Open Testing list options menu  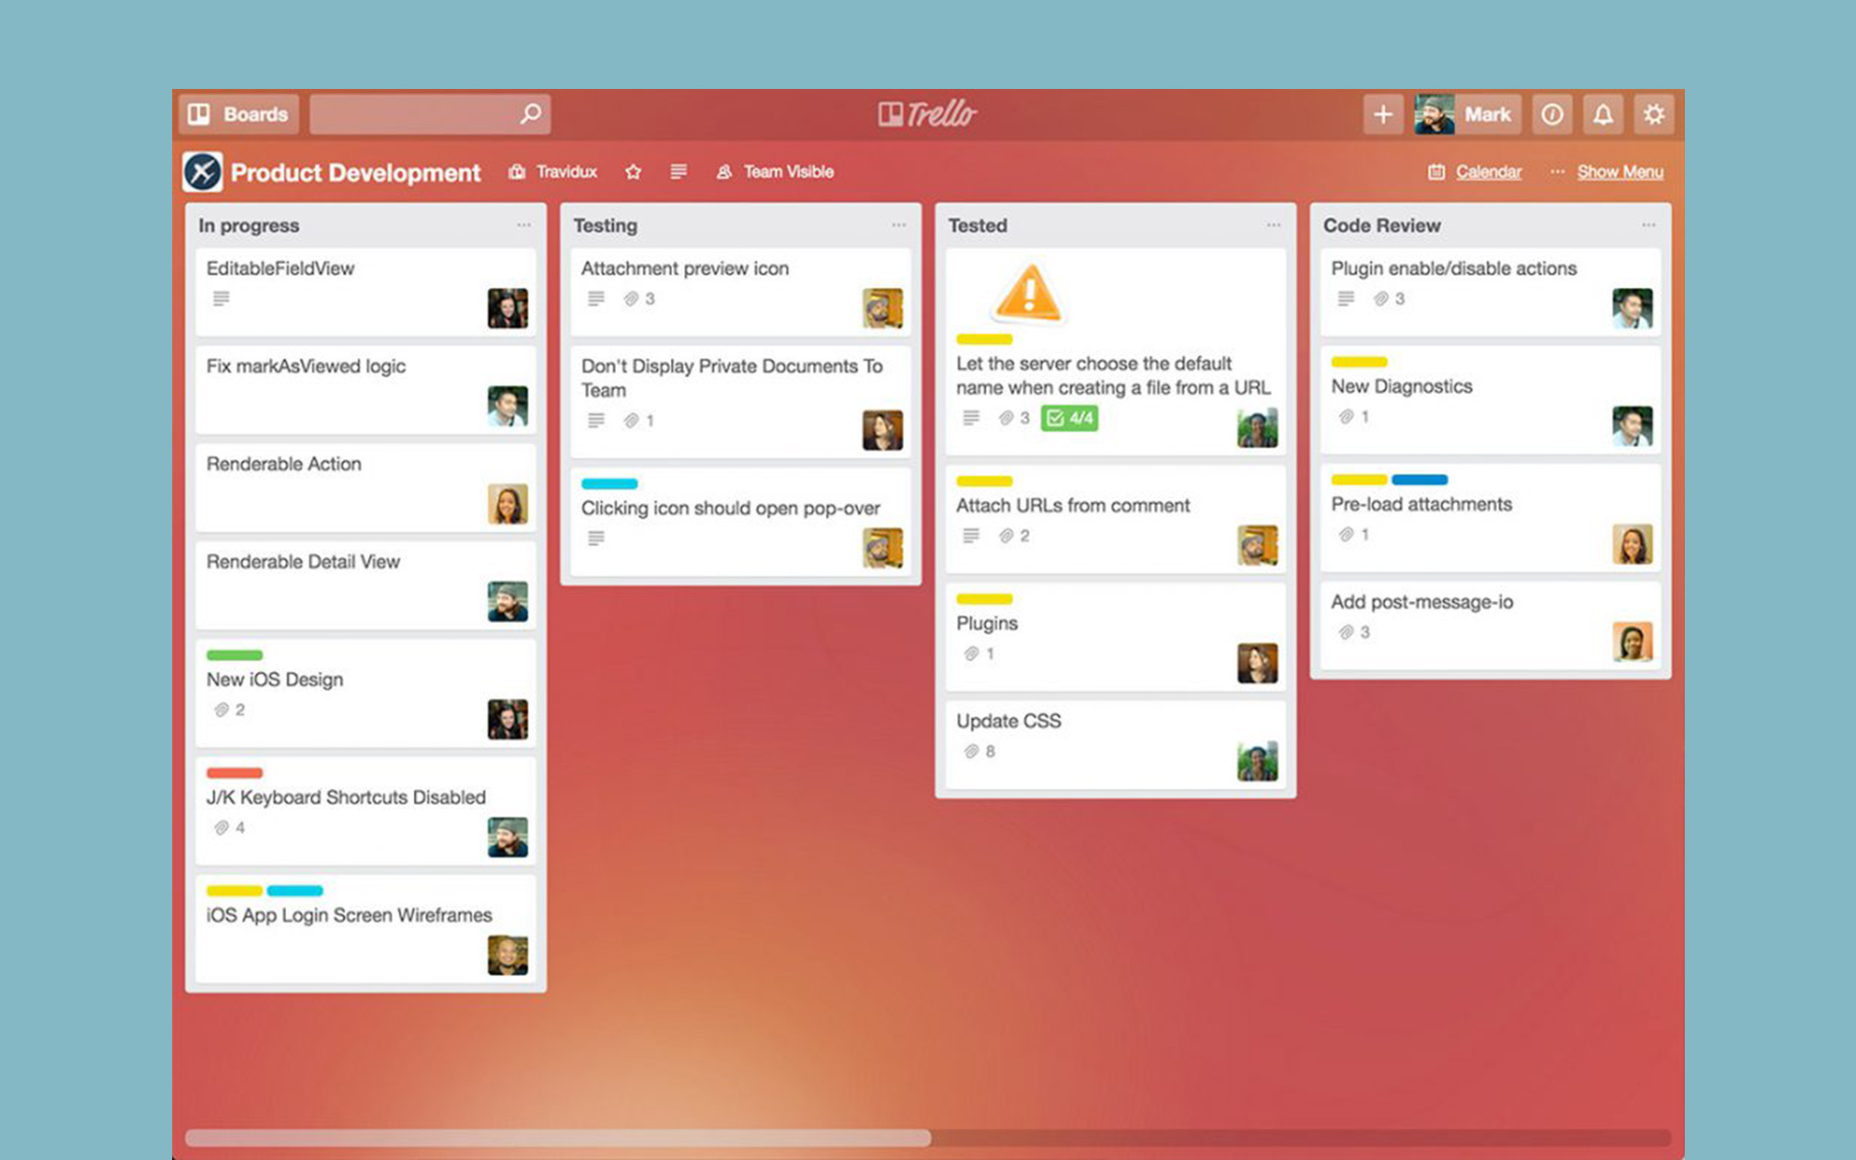(x=899, y=225)
